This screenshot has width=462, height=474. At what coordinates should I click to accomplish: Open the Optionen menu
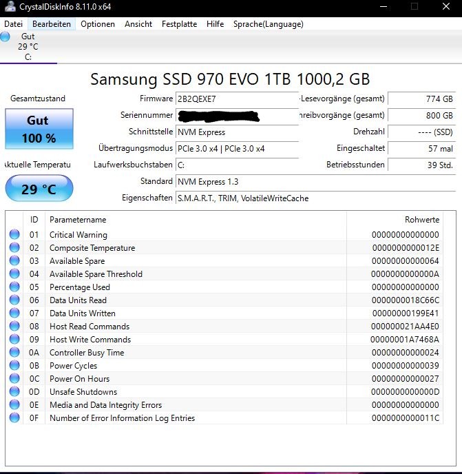tap(98, 24)
